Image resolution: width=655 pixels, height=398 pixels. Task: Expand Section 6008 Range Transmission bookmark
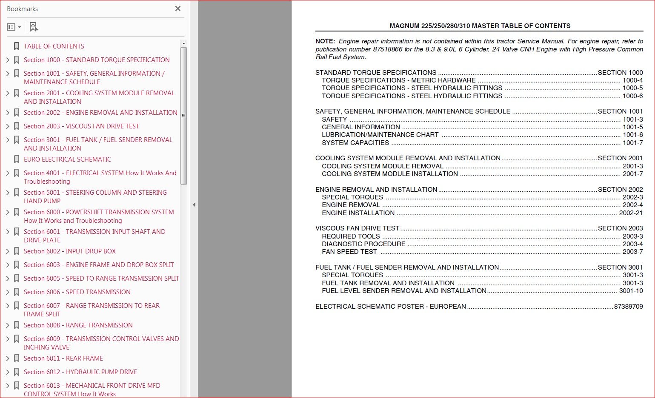8,325
